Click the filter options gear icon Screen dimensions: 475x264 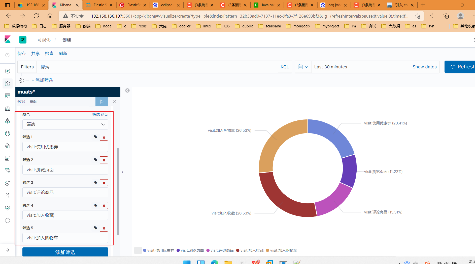[x=21, y=80]
